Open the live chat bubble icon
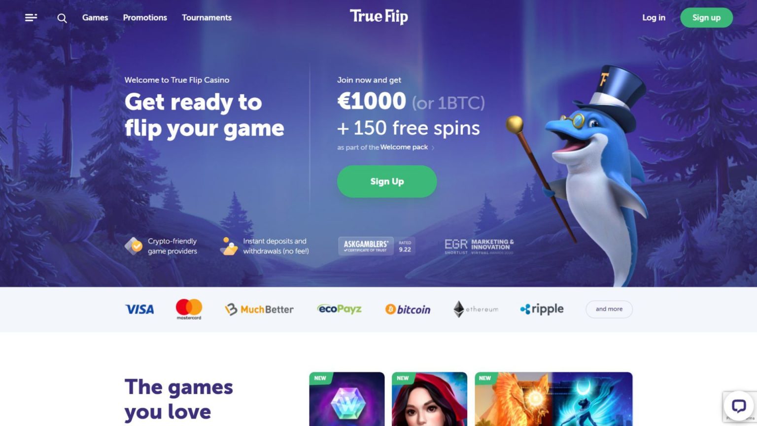The height and width of the screenshot is (426, 757). coord(738,406)
